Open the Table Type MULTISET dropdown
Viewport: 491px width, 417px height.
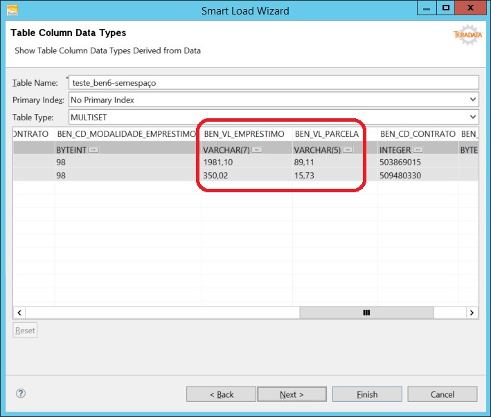[472, 117]
